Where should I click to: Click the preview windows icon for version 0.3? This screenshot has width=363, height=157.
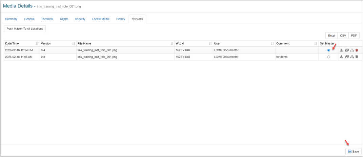[347, 57]
